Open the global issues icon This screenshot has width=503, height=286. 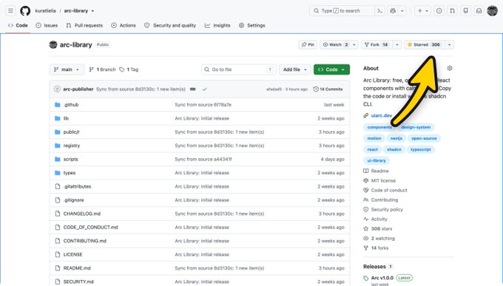(439, 10)
